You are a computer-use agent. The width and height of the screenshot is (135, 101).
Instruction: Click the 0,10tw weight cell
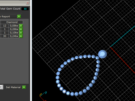point(14,33)
